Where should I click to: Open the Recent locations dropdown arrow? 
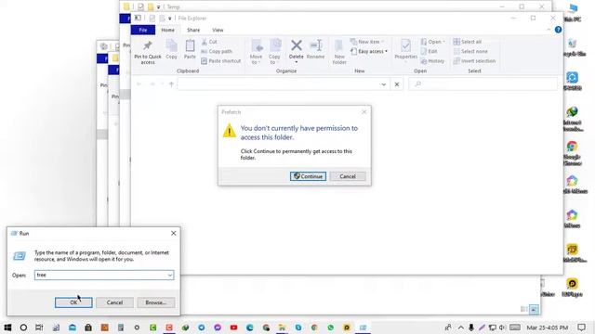[x=162, y=84]
